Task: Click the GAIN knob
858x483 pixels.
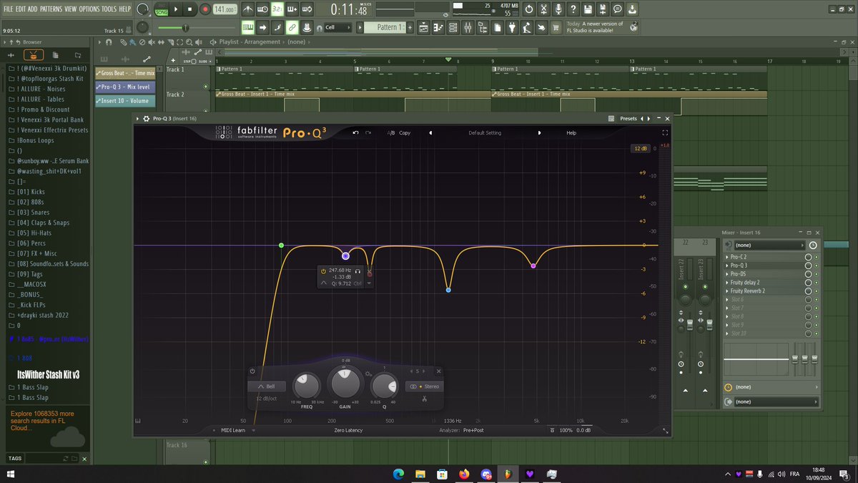Action: pyautogui.click(x=345, y=383)
